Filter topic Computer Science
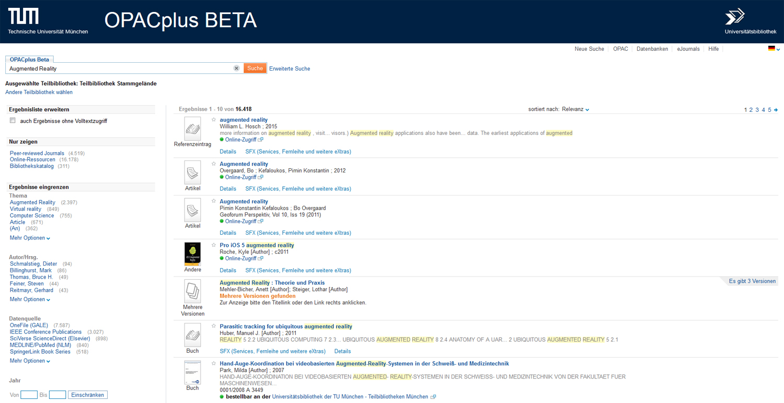Image resolution: width=784 pixels, height=403 pixels. coord(32,215)
